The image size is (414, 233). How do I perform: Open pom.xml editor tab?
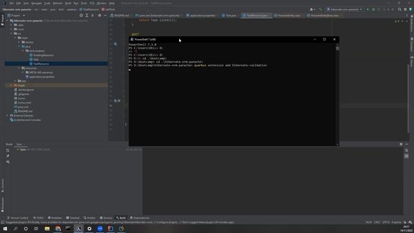(158, 16)
